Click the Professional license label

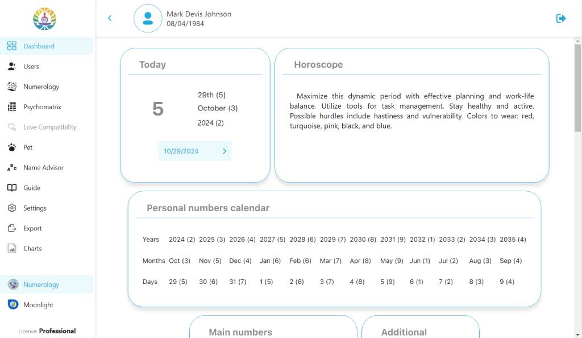(57, 331)
